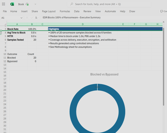This screenshot has width=167, height=133.
Task: Open the Formulas tab
Action: (x=65, y=11)
